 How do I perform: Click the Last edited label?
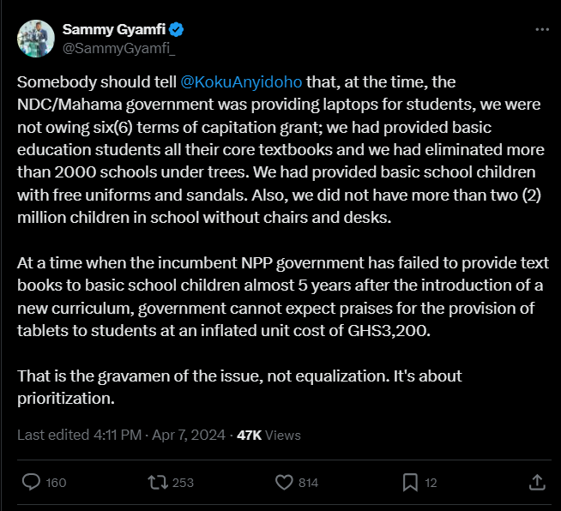[x=51, y=435]
